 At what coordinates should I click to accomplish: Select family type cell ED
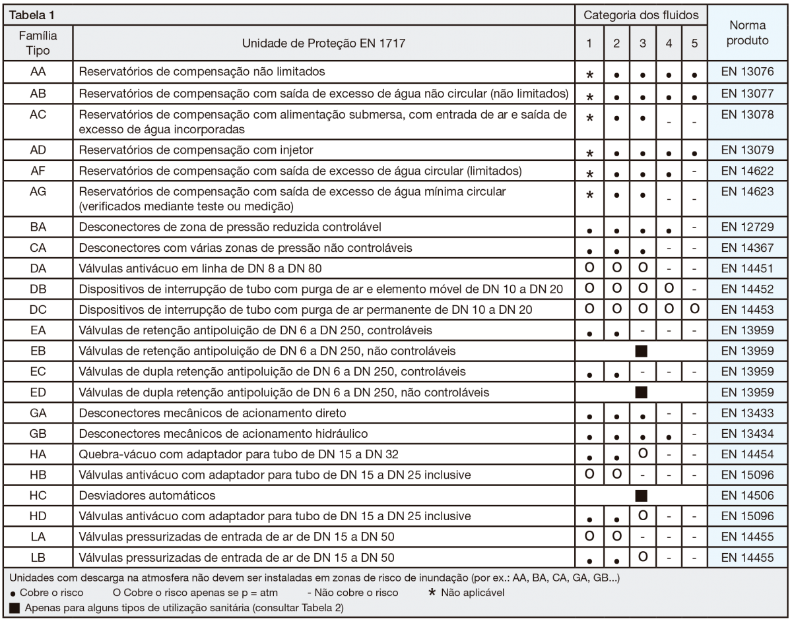(38, 392)
